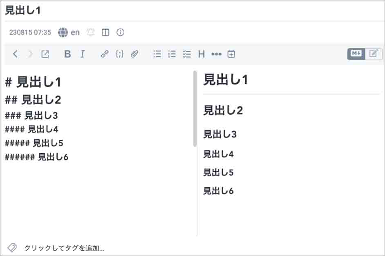Viewport: 385px width, 256px height.
Task: Open the note properties info panel
Action: click(x=120, y=32)
